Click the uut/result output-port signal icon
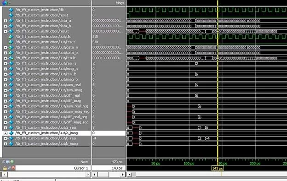Image resolution: width=287 pixels, height=181 pixels. tap(11, 58)
